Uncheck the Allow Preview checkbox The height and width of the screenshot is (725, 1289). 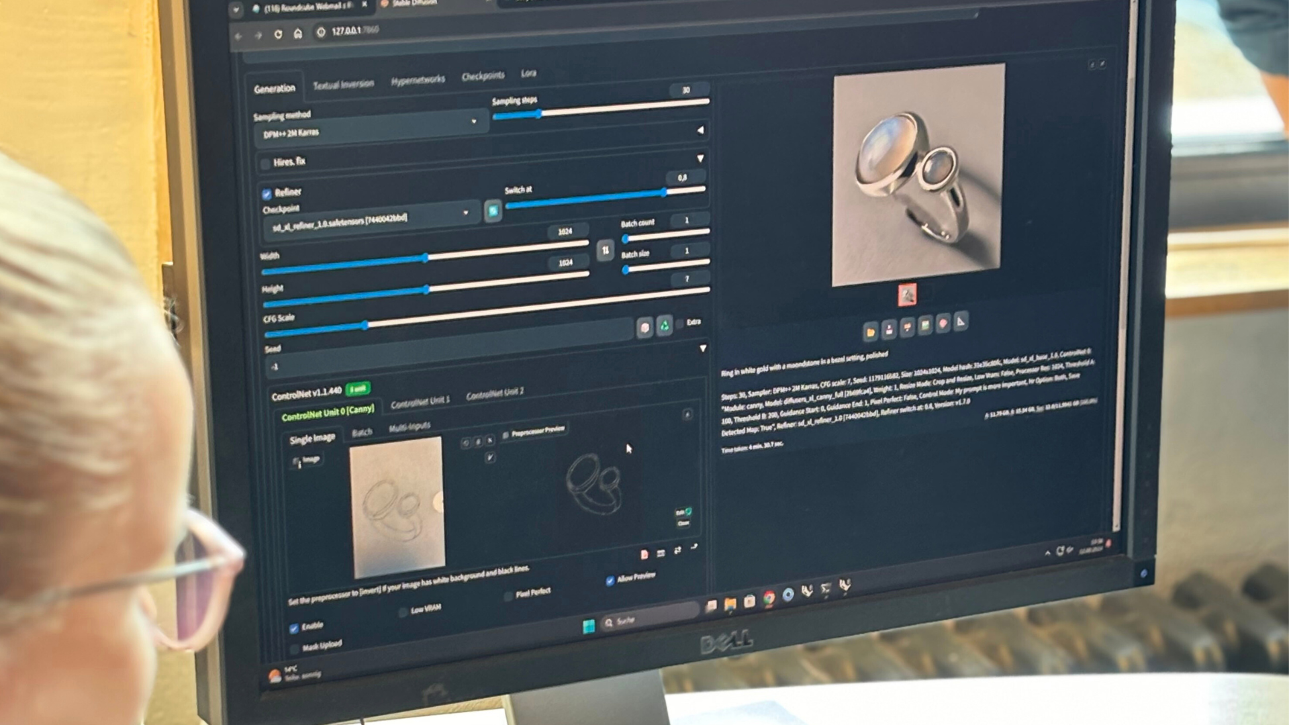[610, 581]
